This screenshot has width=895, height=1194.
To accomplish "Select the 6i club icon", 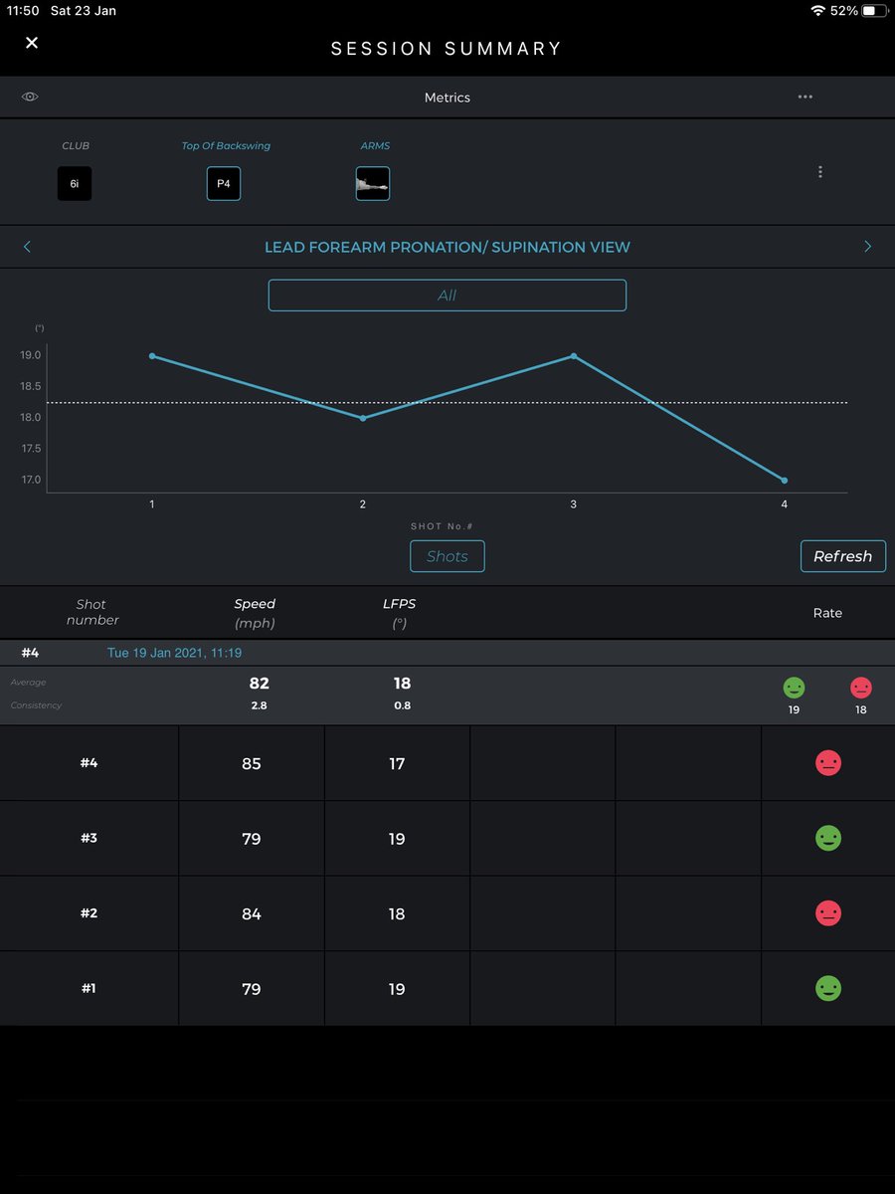I will click(x=75, y=184).
